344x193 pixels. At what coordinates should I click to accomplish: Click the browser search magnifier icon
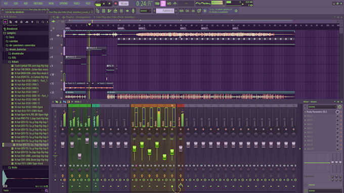(x=47, y=191)
